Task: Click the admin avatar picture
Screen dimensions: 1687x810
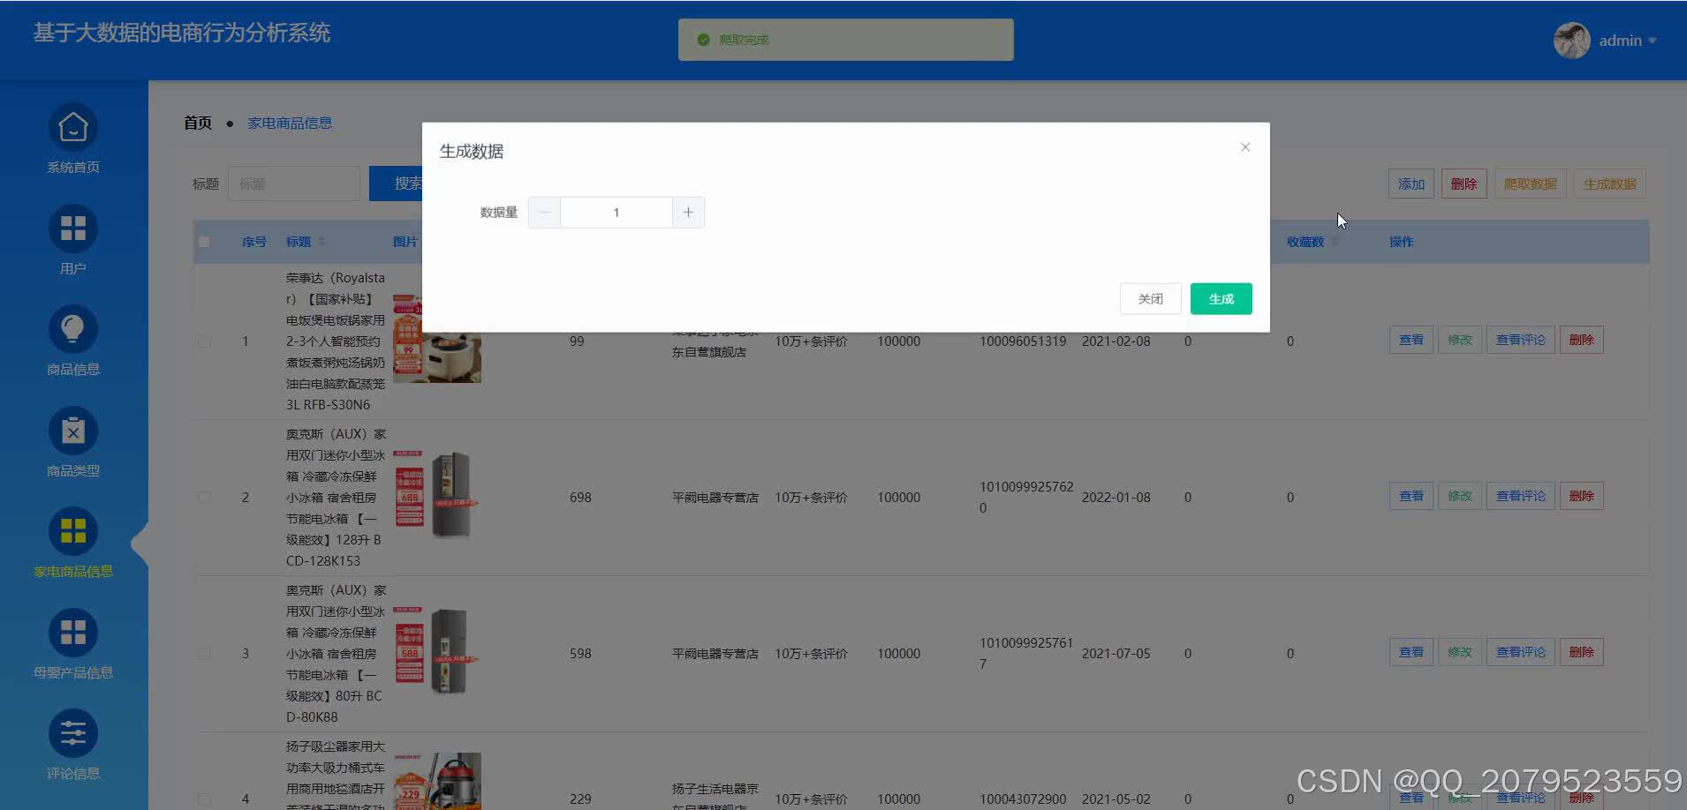Action: pos(1571,41)
